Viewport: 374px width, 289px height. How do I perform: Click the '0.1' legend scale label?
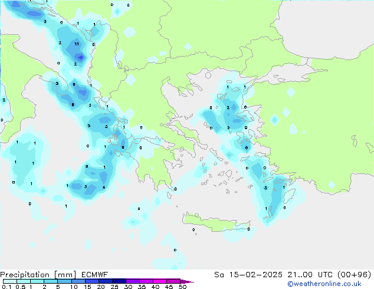6,287
